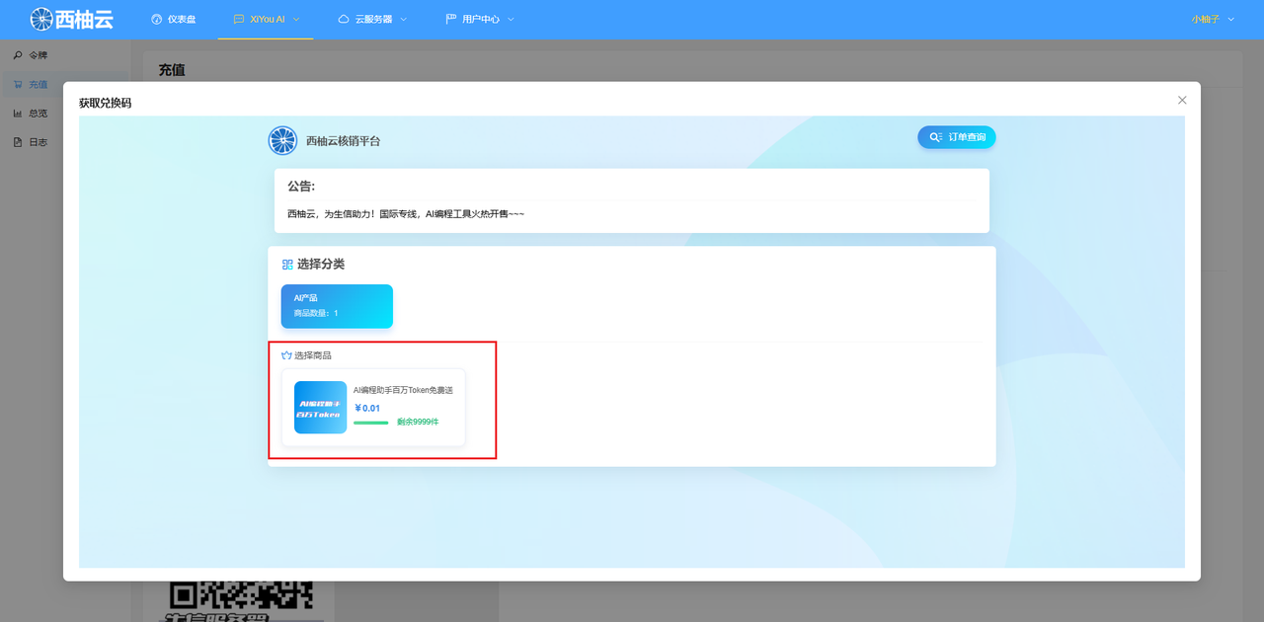
Task: Click the dashboard gauge icon
Action: click(156, 19)
